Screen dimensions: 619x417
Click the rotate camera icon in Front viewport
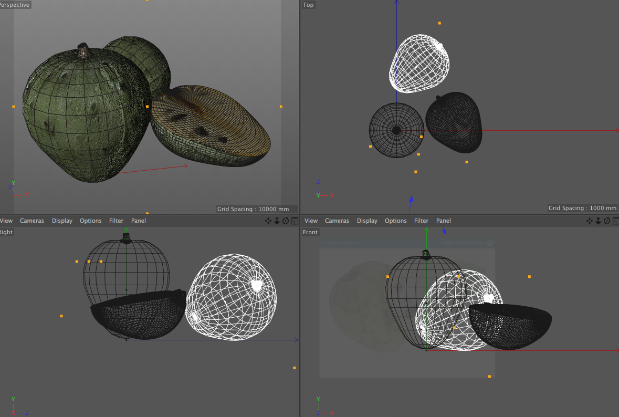point(607,221)
